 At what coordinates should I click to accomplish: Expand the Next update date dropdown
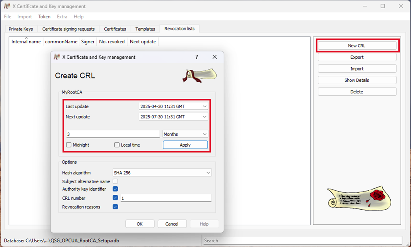pyautogui.click(x=204, y=117)
